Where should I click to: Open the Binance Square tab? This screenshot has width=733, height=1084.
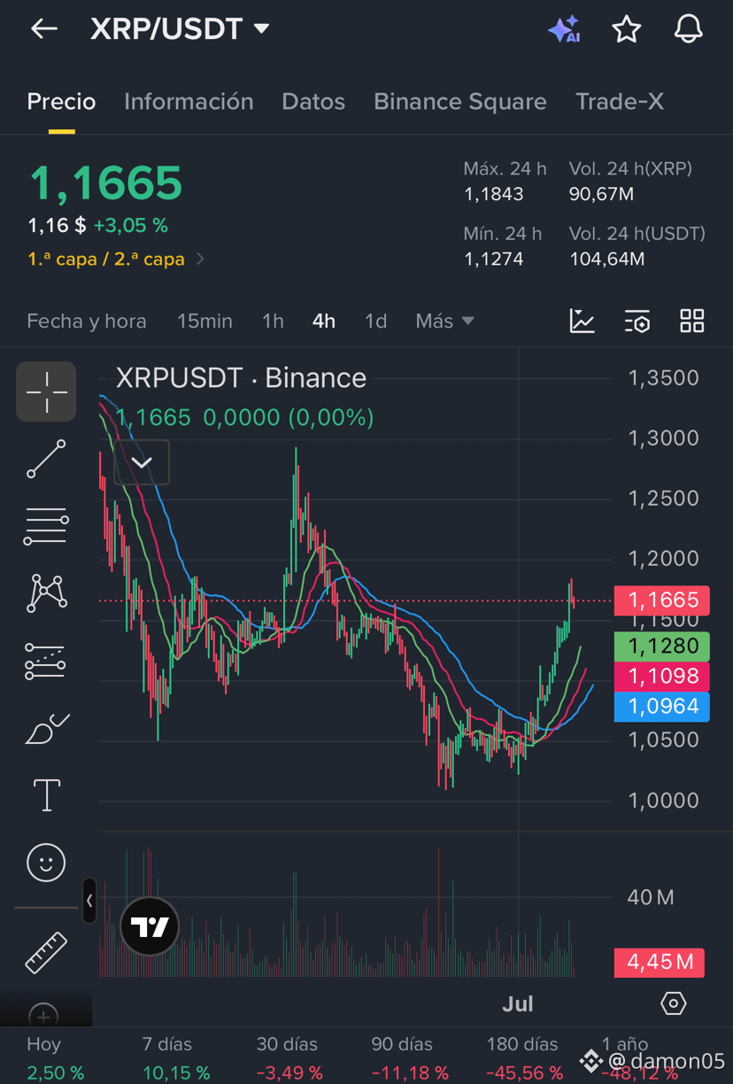[460, 102]
